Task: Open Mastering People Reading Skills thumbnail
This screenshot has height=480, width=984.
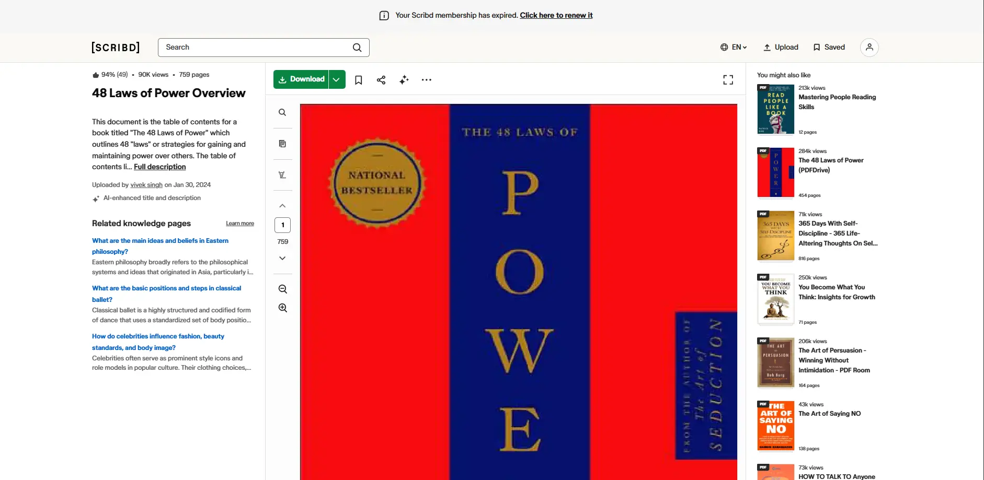Action: [x=776, y=110]
